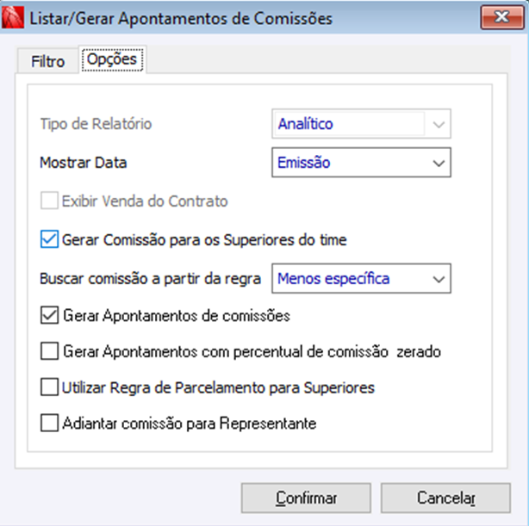Viewport: 529px width, 526px height.
Task: Uncheck Gerar Comissão para os Superiores
Action: 49,239
